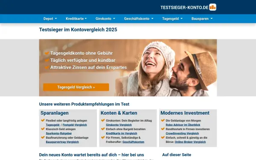Follow the Festgeld-Vergleich link
The height and width of the screenshot is (160, 256).
tap(75, 125)
